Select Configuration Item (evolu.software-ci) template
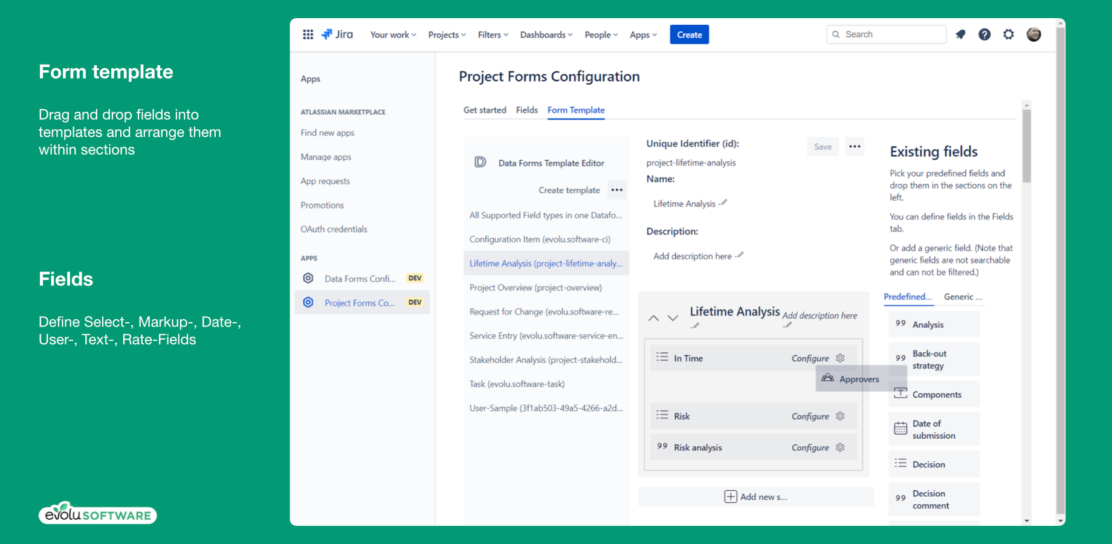1112x544 pixels. coord(546,239)
